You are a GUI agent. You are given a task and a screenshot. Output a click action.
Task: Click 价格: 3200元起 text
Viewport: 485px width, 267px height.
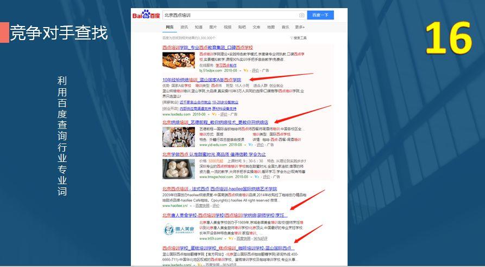pos(212,161)
